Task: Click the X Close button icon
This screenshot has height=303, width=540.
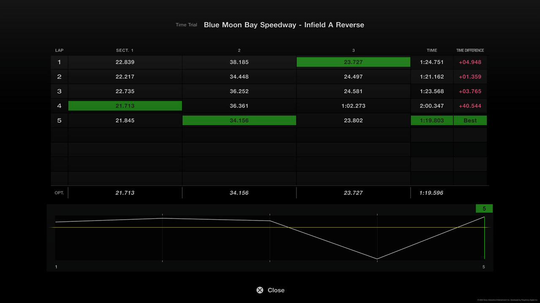Action: pos(260,290)
